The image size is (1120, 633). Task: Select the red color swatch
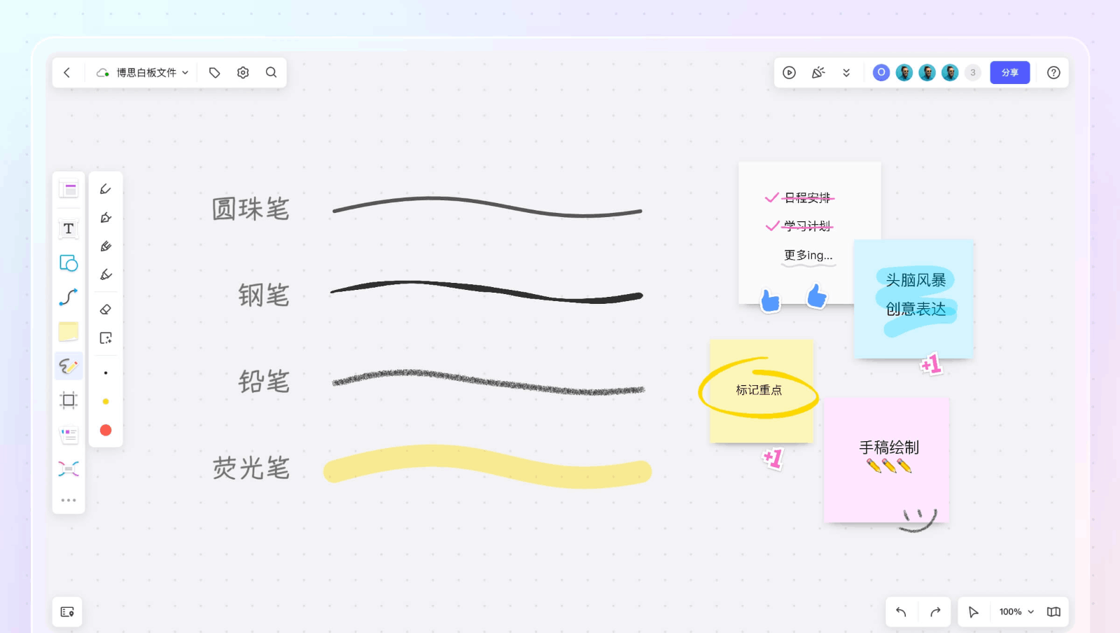pyautogui.click(x=106, y=429)
